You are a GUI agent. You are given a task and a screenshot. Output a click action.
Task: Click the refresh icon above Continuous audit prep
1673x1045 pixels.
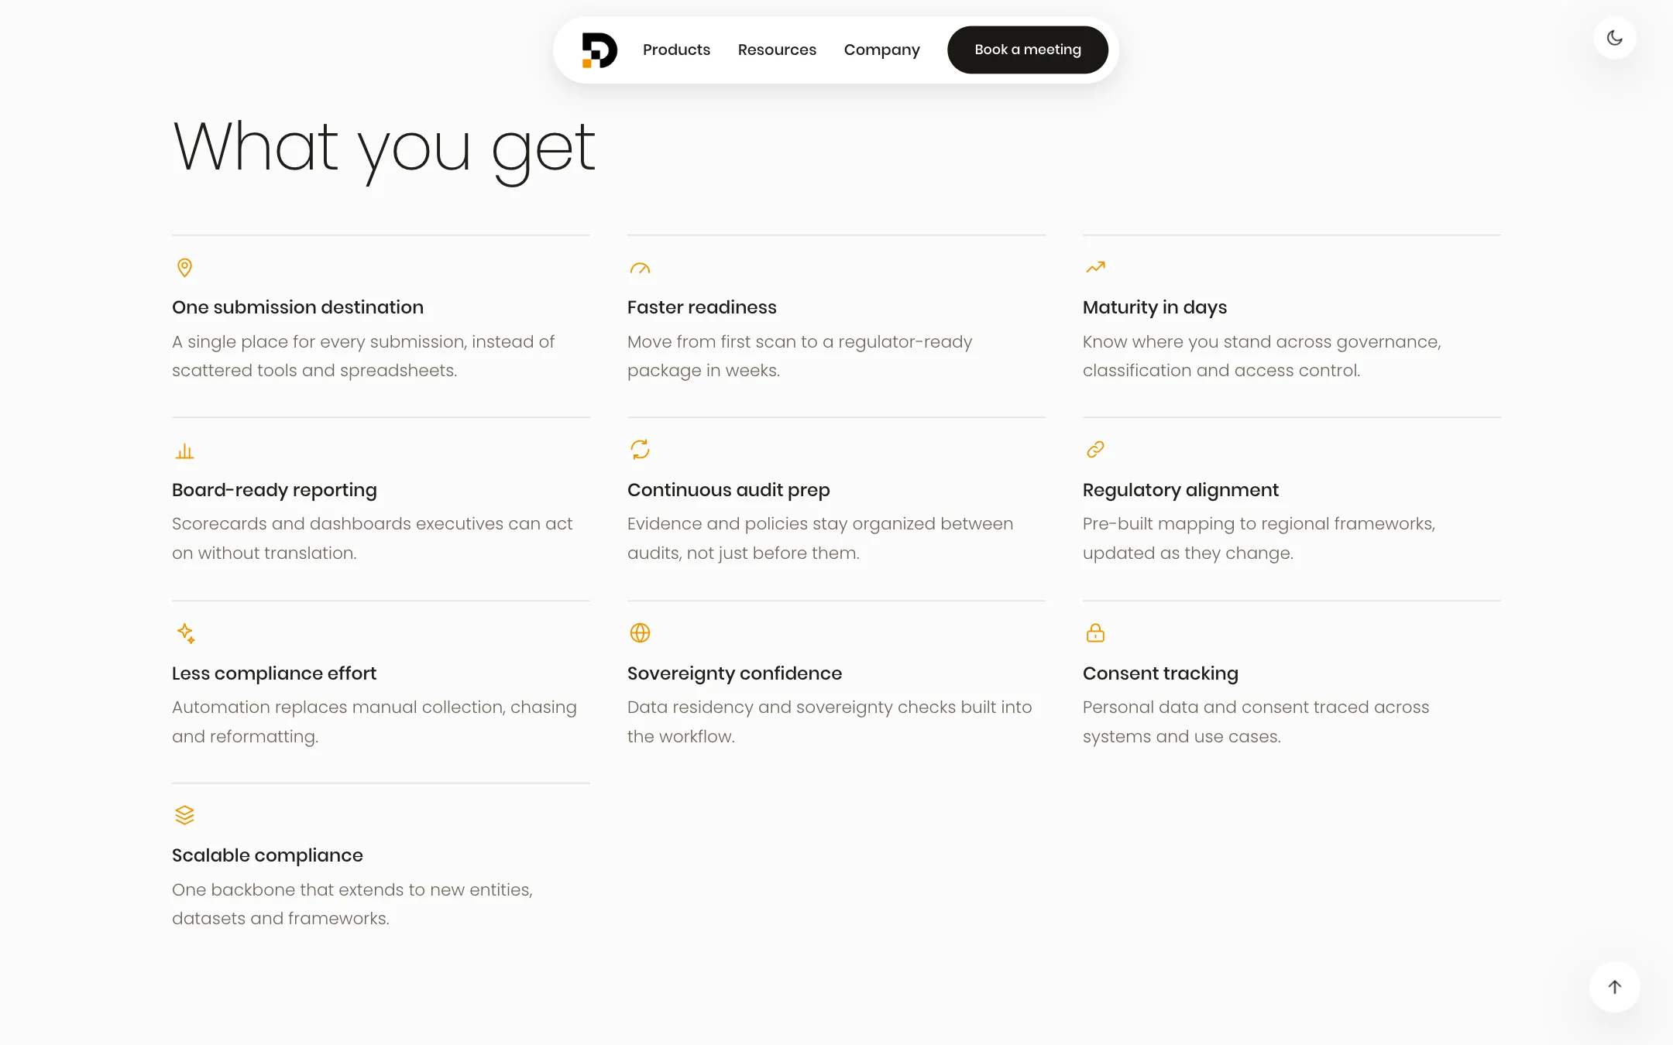click(640, 450)
